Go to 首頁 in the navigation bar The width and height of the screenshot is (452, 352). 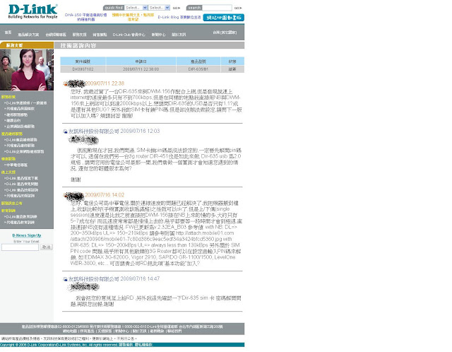pos(8,33)
